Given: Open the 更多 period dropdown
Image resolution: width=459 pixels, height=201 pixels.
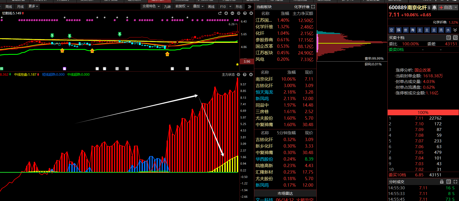Looking at the screenshot, I should 33,6.
